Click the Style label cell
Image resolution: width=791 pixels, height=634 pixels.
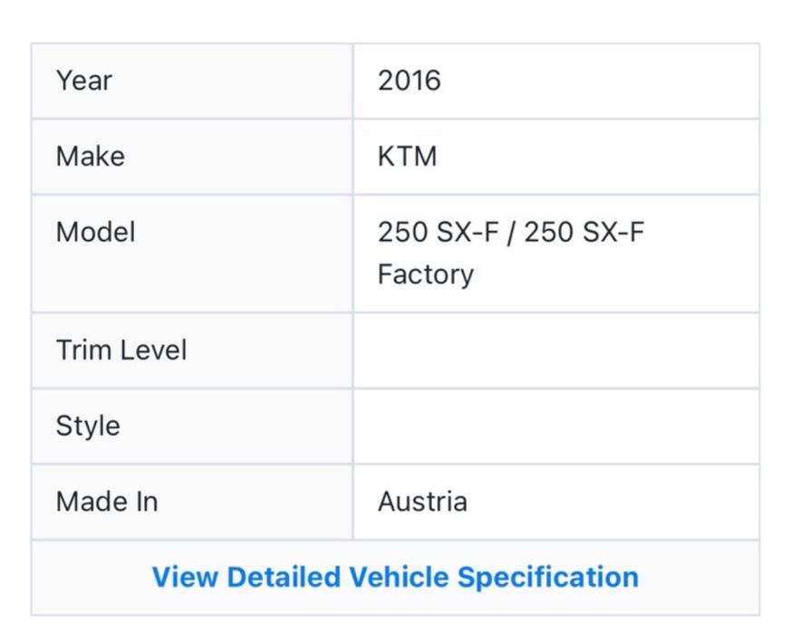[x=87, y=426]
